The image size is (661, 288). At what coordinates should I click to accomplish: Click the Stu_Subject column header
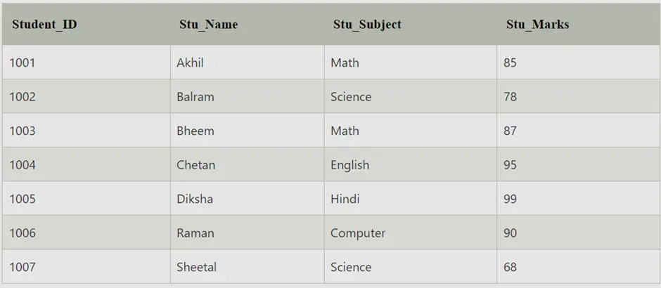click(411, 25)
